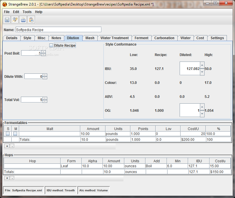Click the Lov column header

pyautogui.click(x=168, y=129)
